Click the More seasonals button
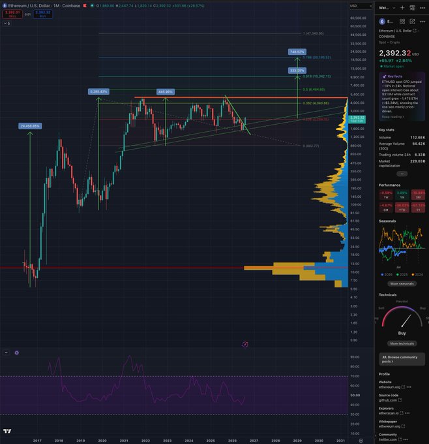Image resolution: width=429 pixels, height=444 pixels. click(x=402, y=284)
